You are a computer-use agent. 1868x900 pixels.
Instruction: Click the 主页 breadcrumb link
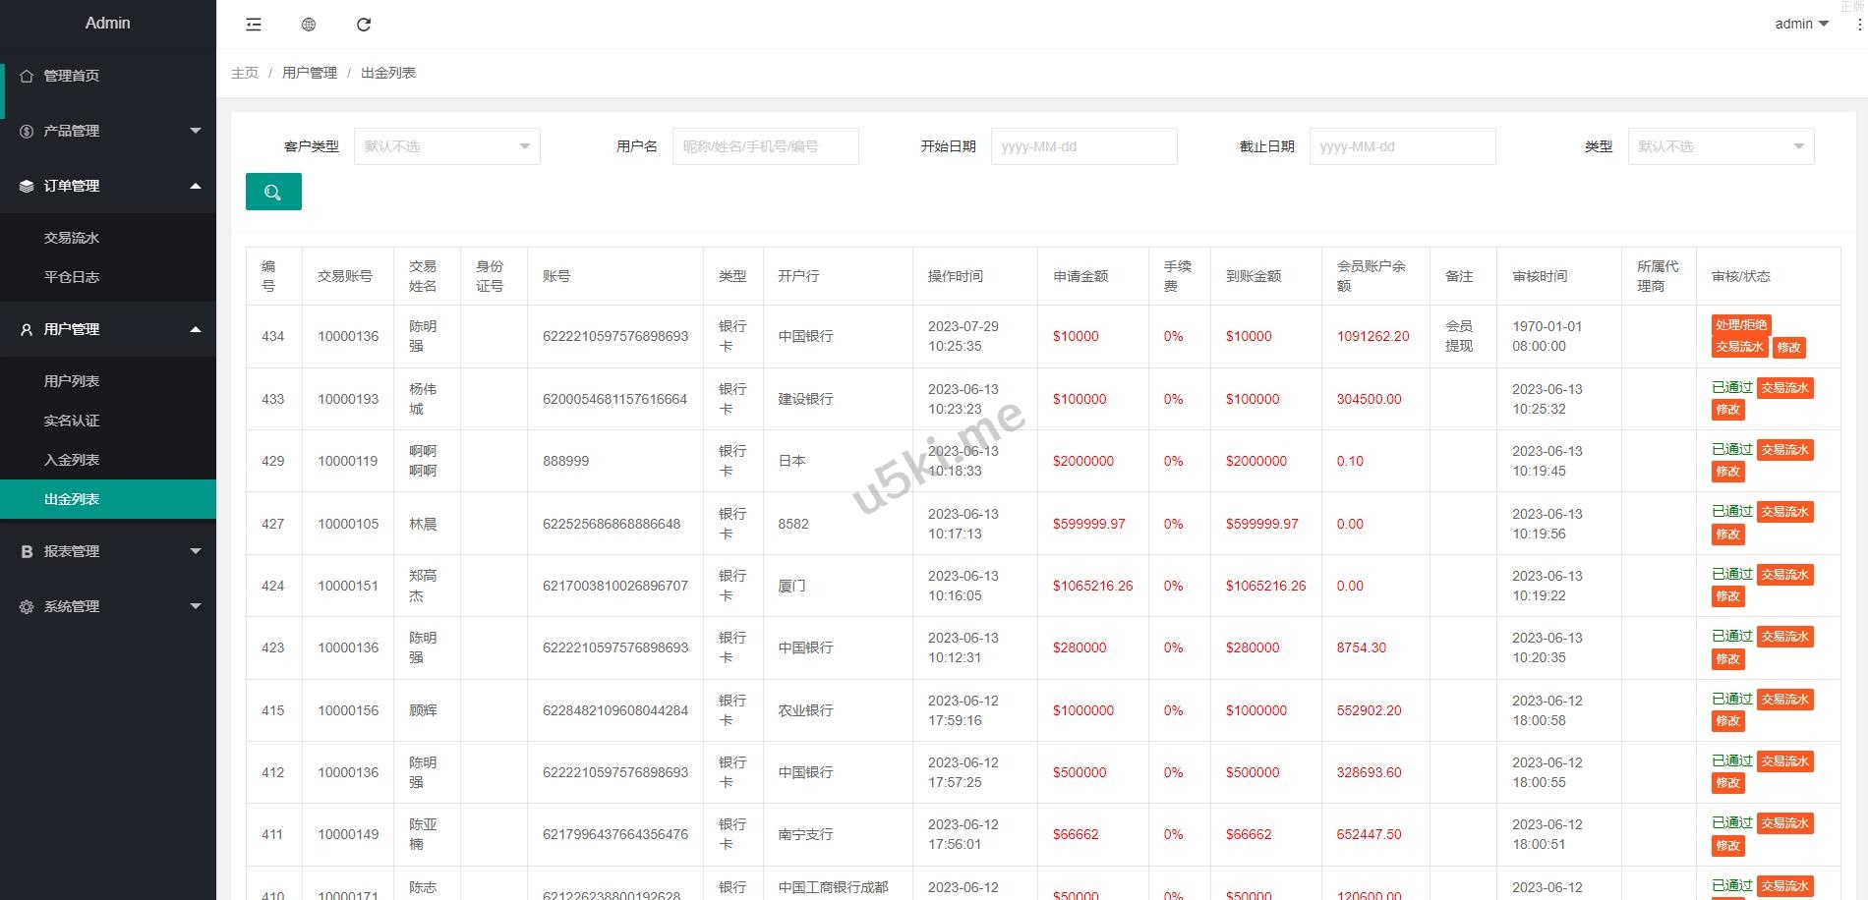245,73
